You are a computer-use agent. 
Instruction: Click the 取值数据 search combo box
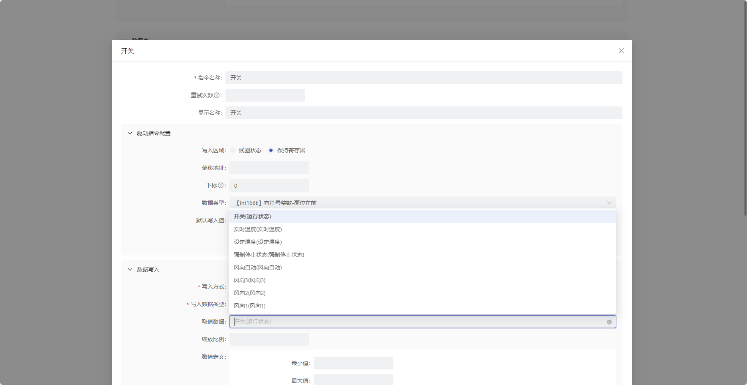pyautogui.click(x=423, y=322)
